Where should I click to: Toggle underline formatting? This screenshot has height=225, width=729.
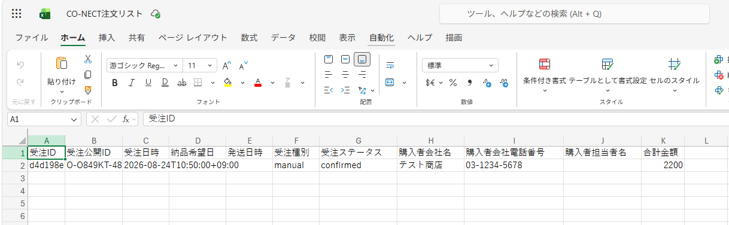[148, 83]
